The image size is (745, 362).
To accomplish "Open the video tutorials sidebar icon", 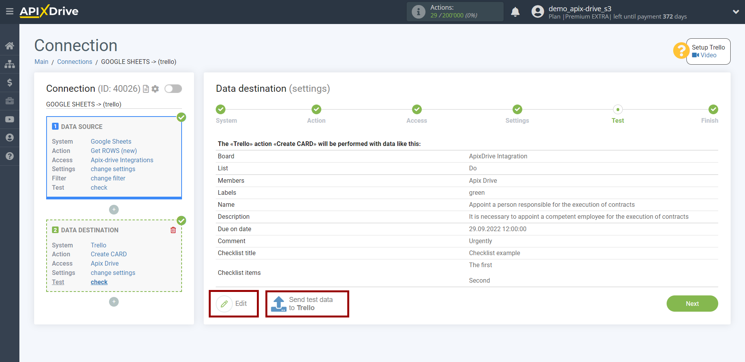I will tap(10, 119).
